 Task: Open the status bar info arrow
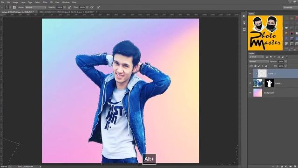click(x=41, y=167)
